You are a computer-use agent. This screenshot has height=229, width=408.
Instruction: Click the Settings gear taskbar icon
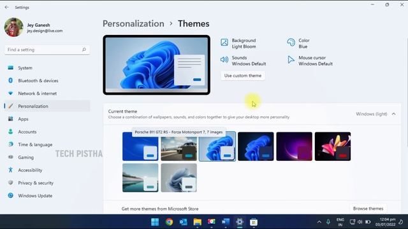pos(240,222)
